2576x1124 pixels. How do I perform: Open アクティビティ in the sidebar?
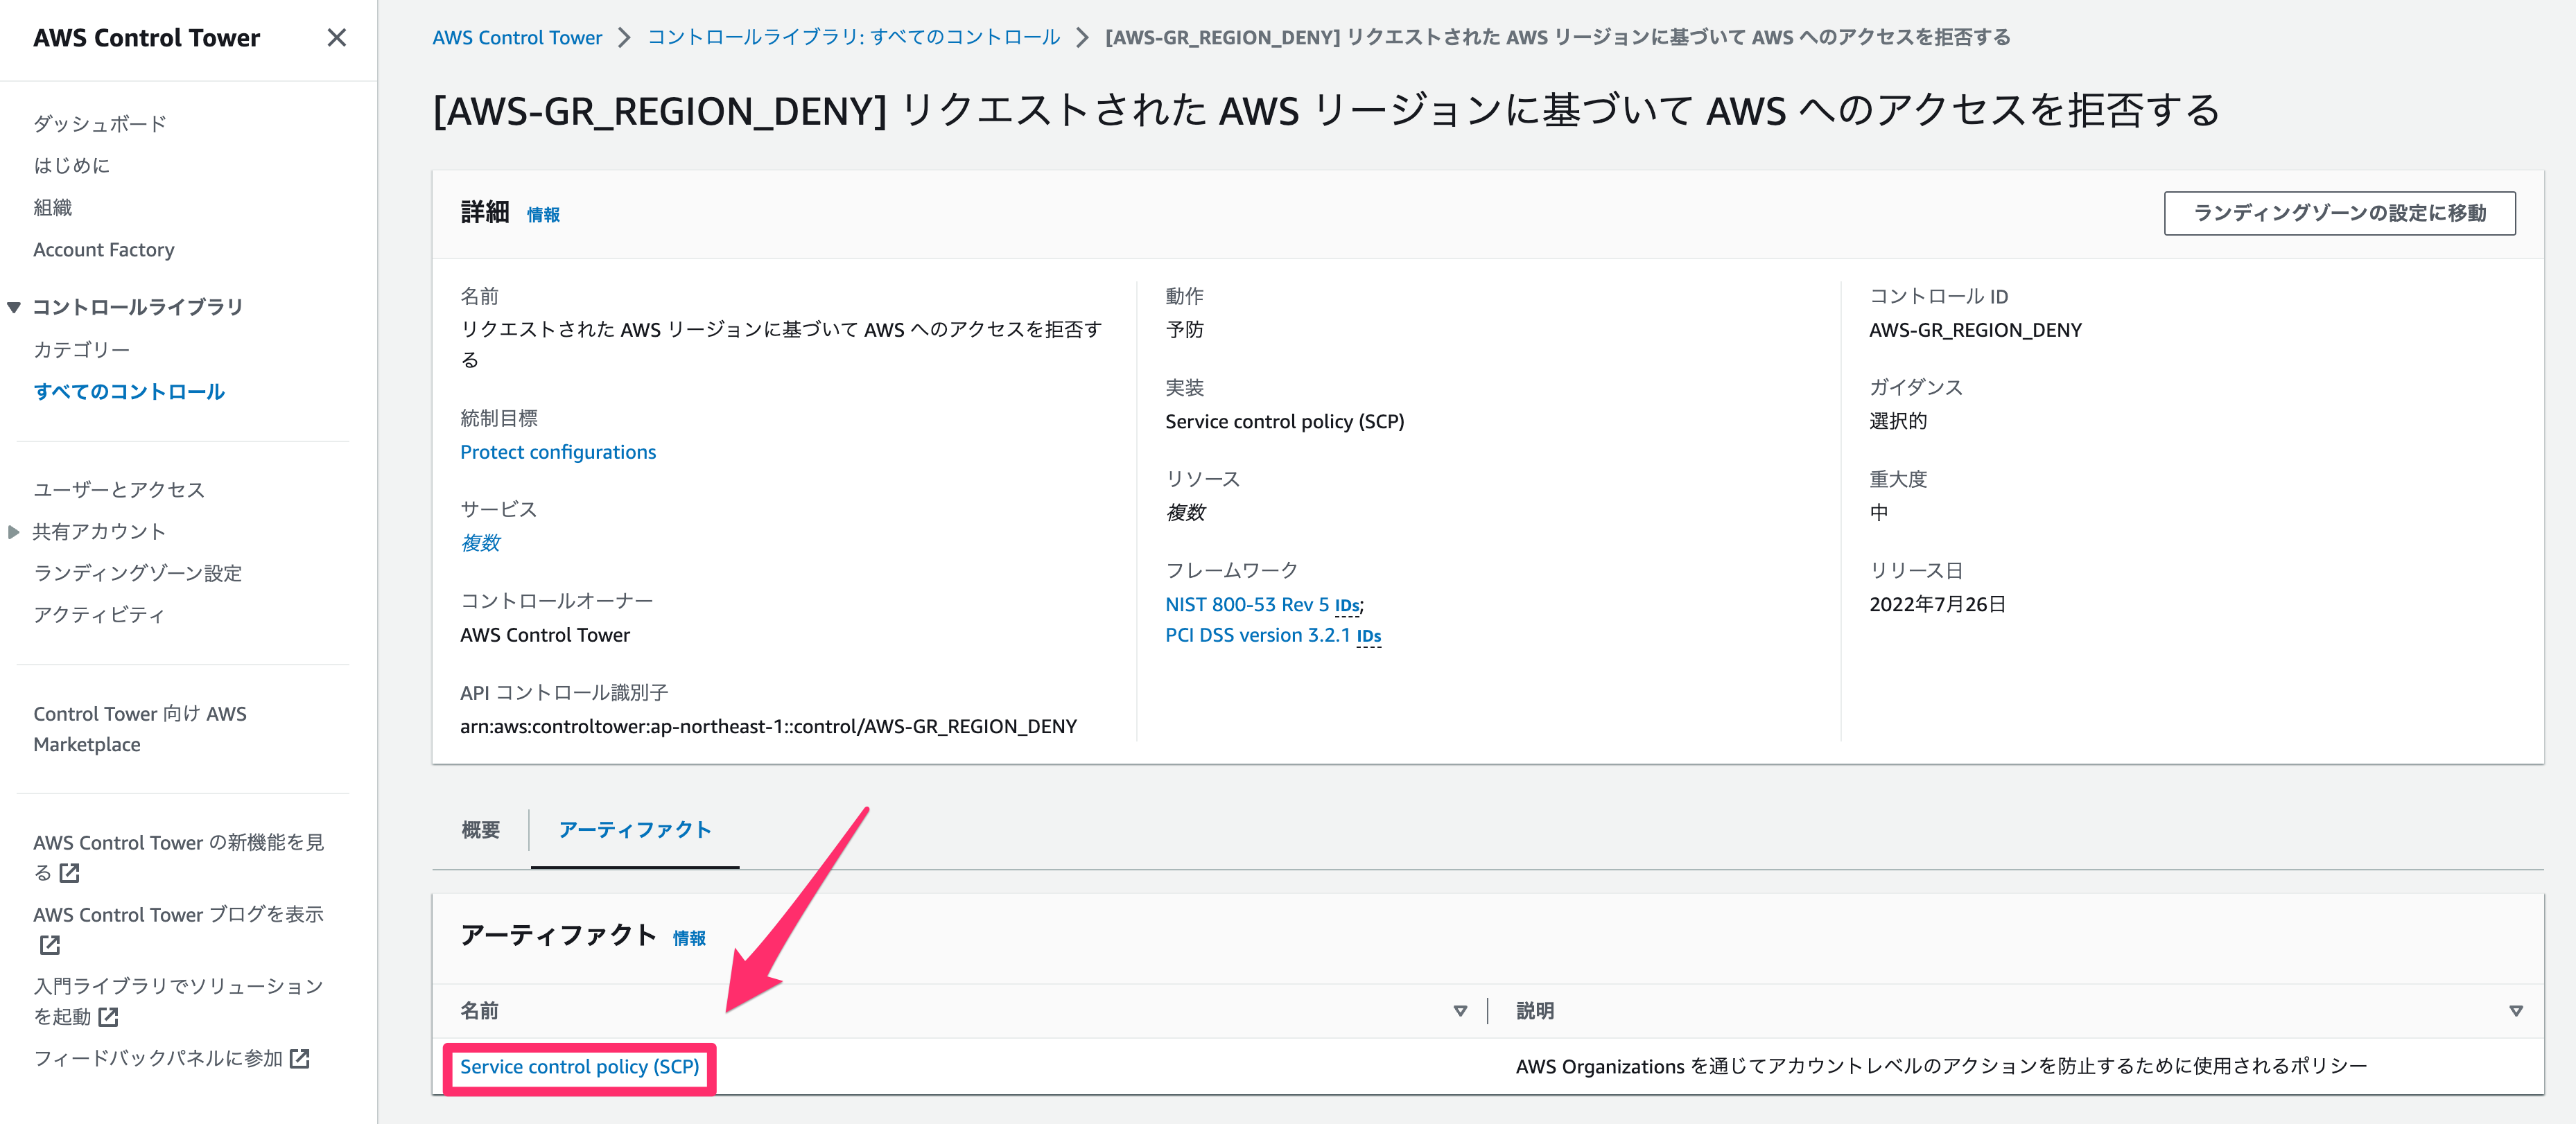[98, 615]
